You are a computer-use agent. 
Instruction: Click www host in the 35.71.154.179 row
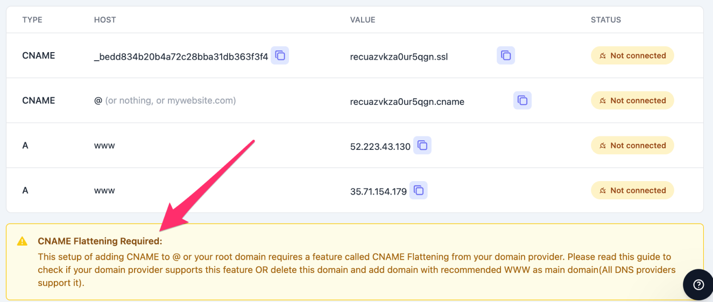pyautogui.click(x=104, y=191)
